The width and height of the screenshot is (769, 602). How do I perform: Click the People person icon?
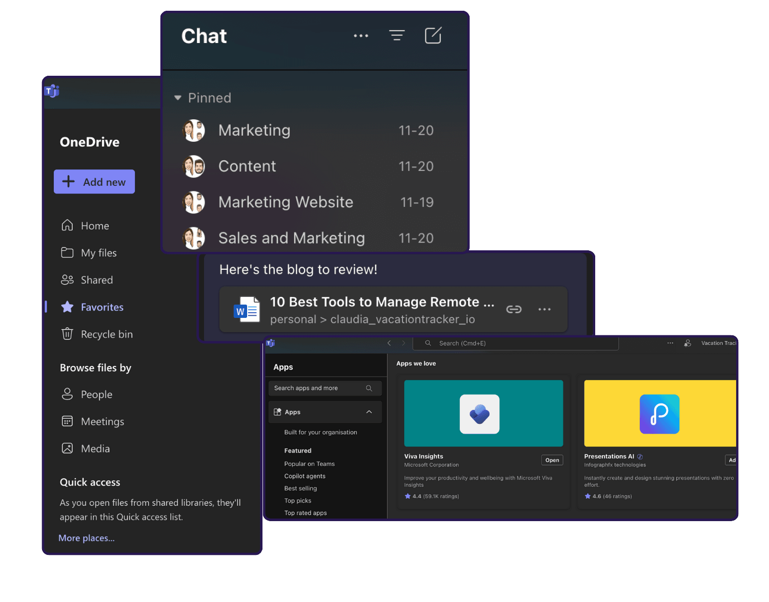[67, 394]
